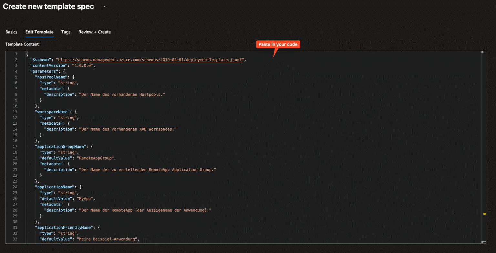This screenshot has width=496, height=253.
Task: Click the scrollbar marker at bottom of editor
Action: pyautogui.click(x=482, y=242)
